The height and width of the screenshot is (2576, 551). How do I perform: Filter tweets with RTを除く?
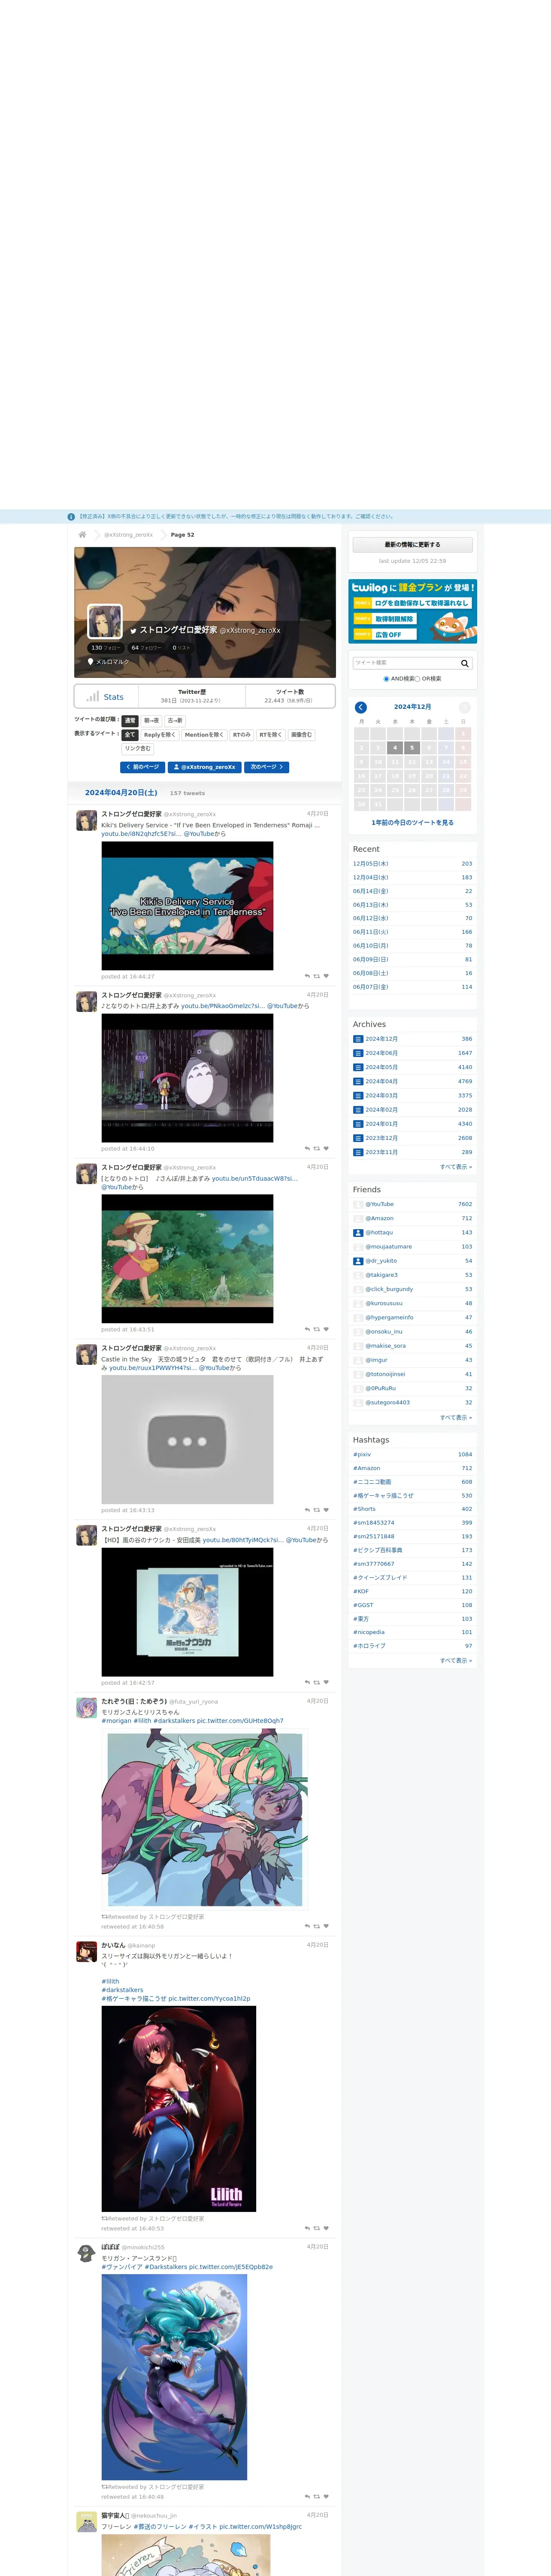point(271,735)
